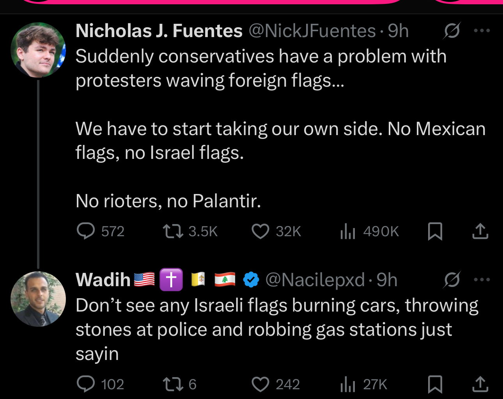
Task: Bookmark the Nicholas J. Fuentes post
Action: click(x=435, y=231)
